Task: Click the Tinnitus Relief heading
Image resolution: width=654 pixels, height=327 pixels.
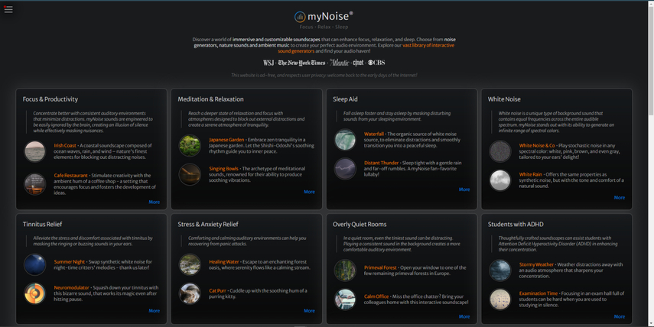Action: coord(42,224)
